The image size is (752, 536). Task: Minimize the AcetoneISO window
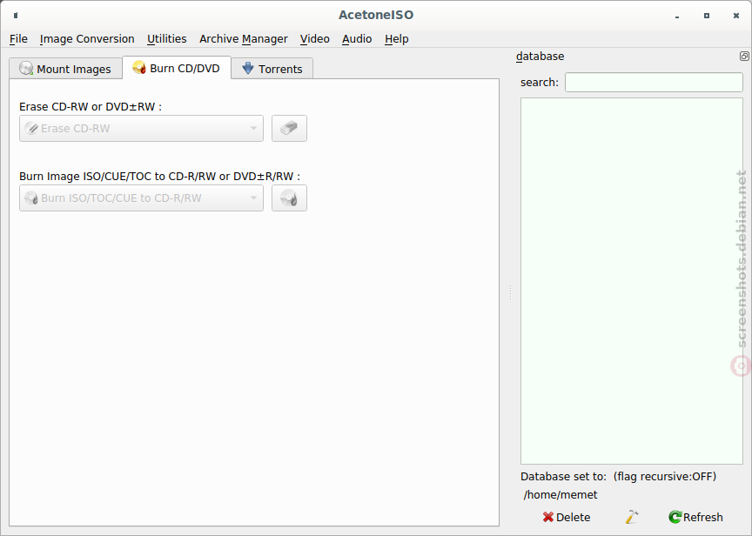tap(677, 16)
